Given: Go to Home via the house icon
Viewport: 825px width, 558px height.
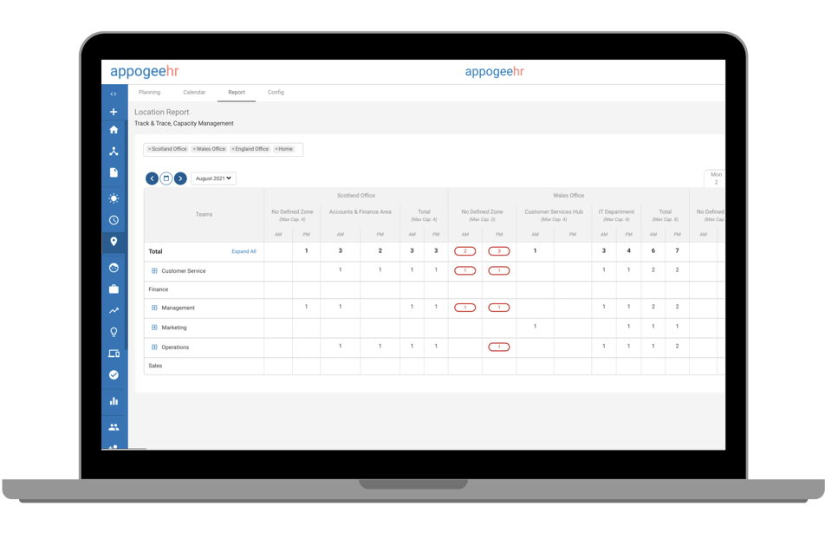Looking at the screenshot, I should tap(114, 129).
